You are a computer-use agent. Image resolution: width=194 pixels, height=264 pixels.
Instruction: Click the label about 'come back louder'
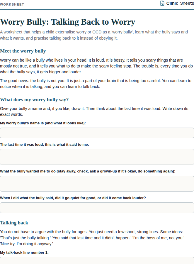click(73, 198)
